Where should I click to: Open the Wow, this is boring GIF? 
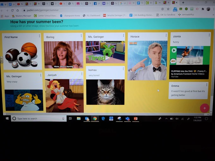[x=64, y=55]
